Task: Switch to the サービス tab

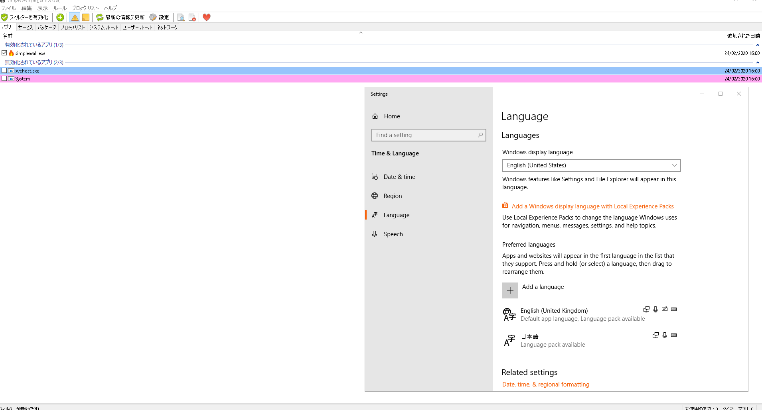Action: coord(26,27)
